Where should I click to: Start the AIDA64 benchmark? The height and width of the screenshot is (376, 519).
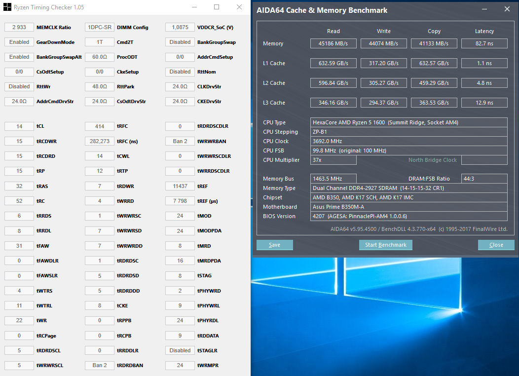(386, 245)
